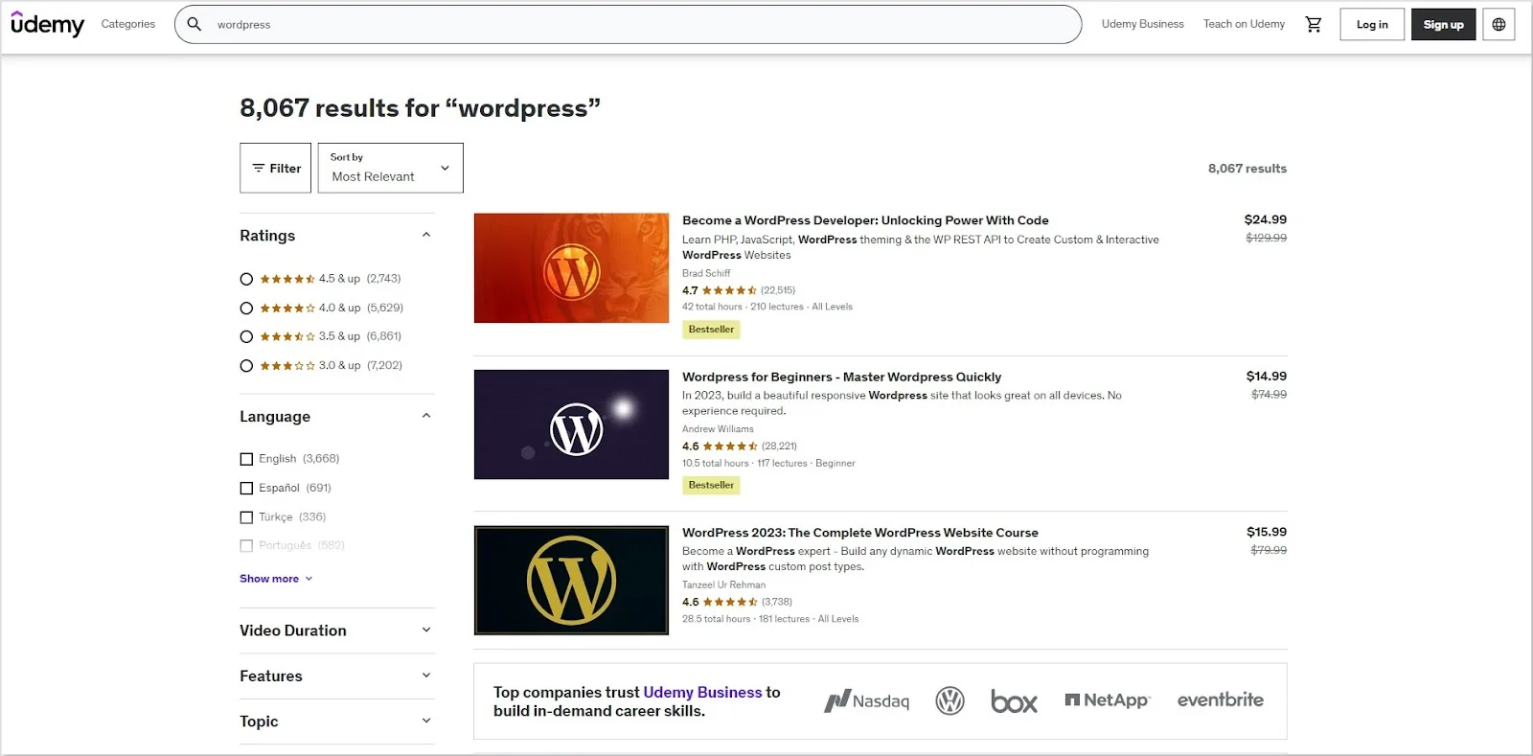Screen dimensions: 1533x756
Task: Check the Español language filter
Action: coord(246,488)
